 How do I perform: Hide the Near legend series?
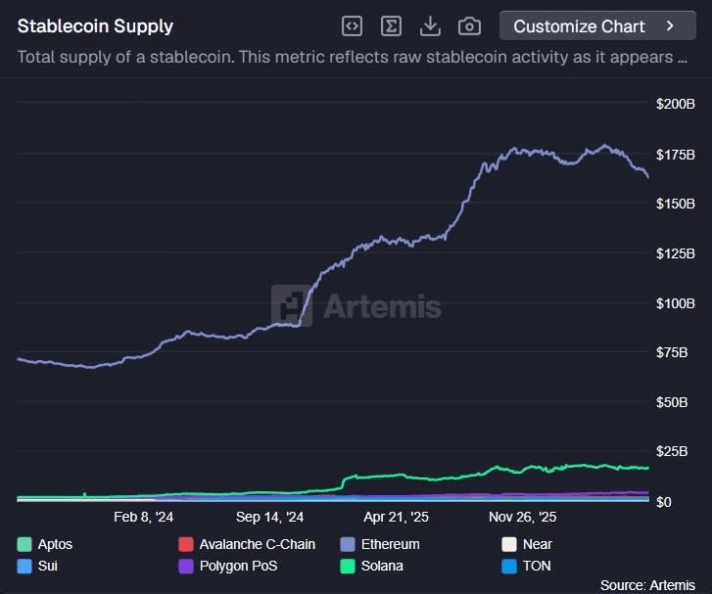point(527,544)
